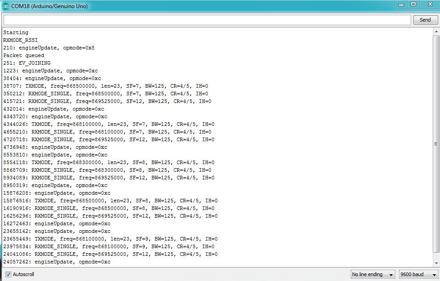The height and width of the screenshot is (281, 440).
Task: Click the window title 'COM18 (Arduino/Genuino Uno)'
Action: 50,6
